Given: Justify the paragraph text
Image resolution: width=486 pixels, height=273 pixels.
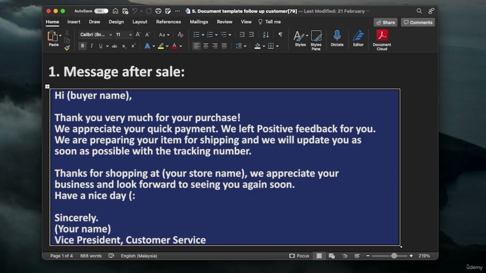Looking at the screenshot, I should click(x=224, y=46).
